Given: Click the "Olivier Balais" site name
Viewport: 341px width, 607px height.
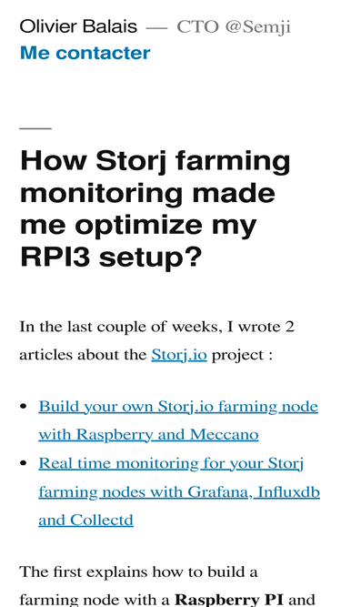Looking at the screenshot, I should [x=78, y=26].
